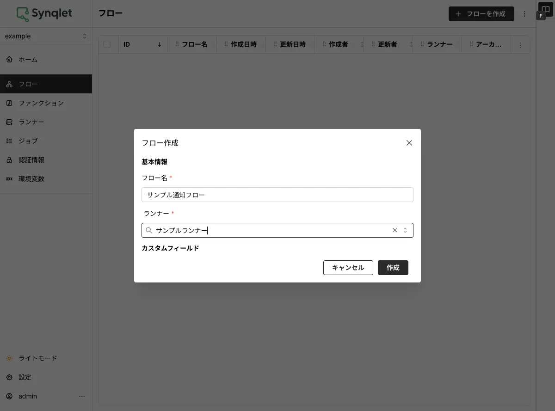The height and width of the screenshot is (411, 555).
Task: Click the 作成者 column sort arrows
Action: 362,44
